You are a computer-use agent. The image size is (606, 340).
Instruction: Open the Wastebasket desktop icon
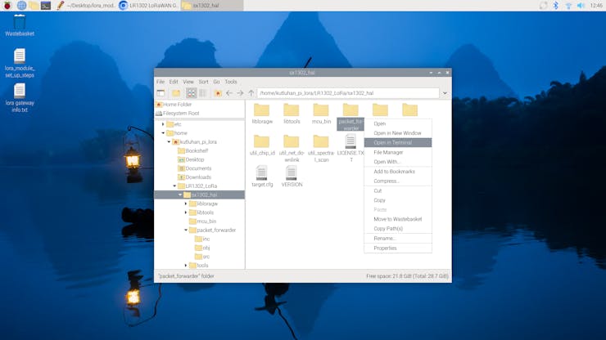[19, 23]
